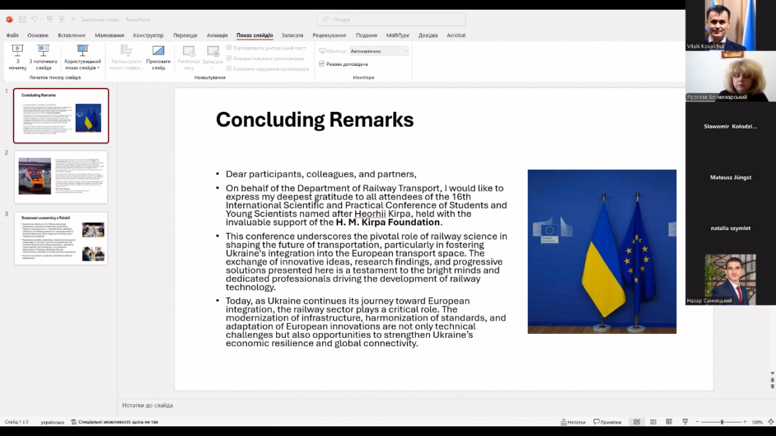The height and width of the screenshot is (436, 776).
Task: Click the Репетиція часу (Rehearse timings) icon
Action: click(189, 51)
